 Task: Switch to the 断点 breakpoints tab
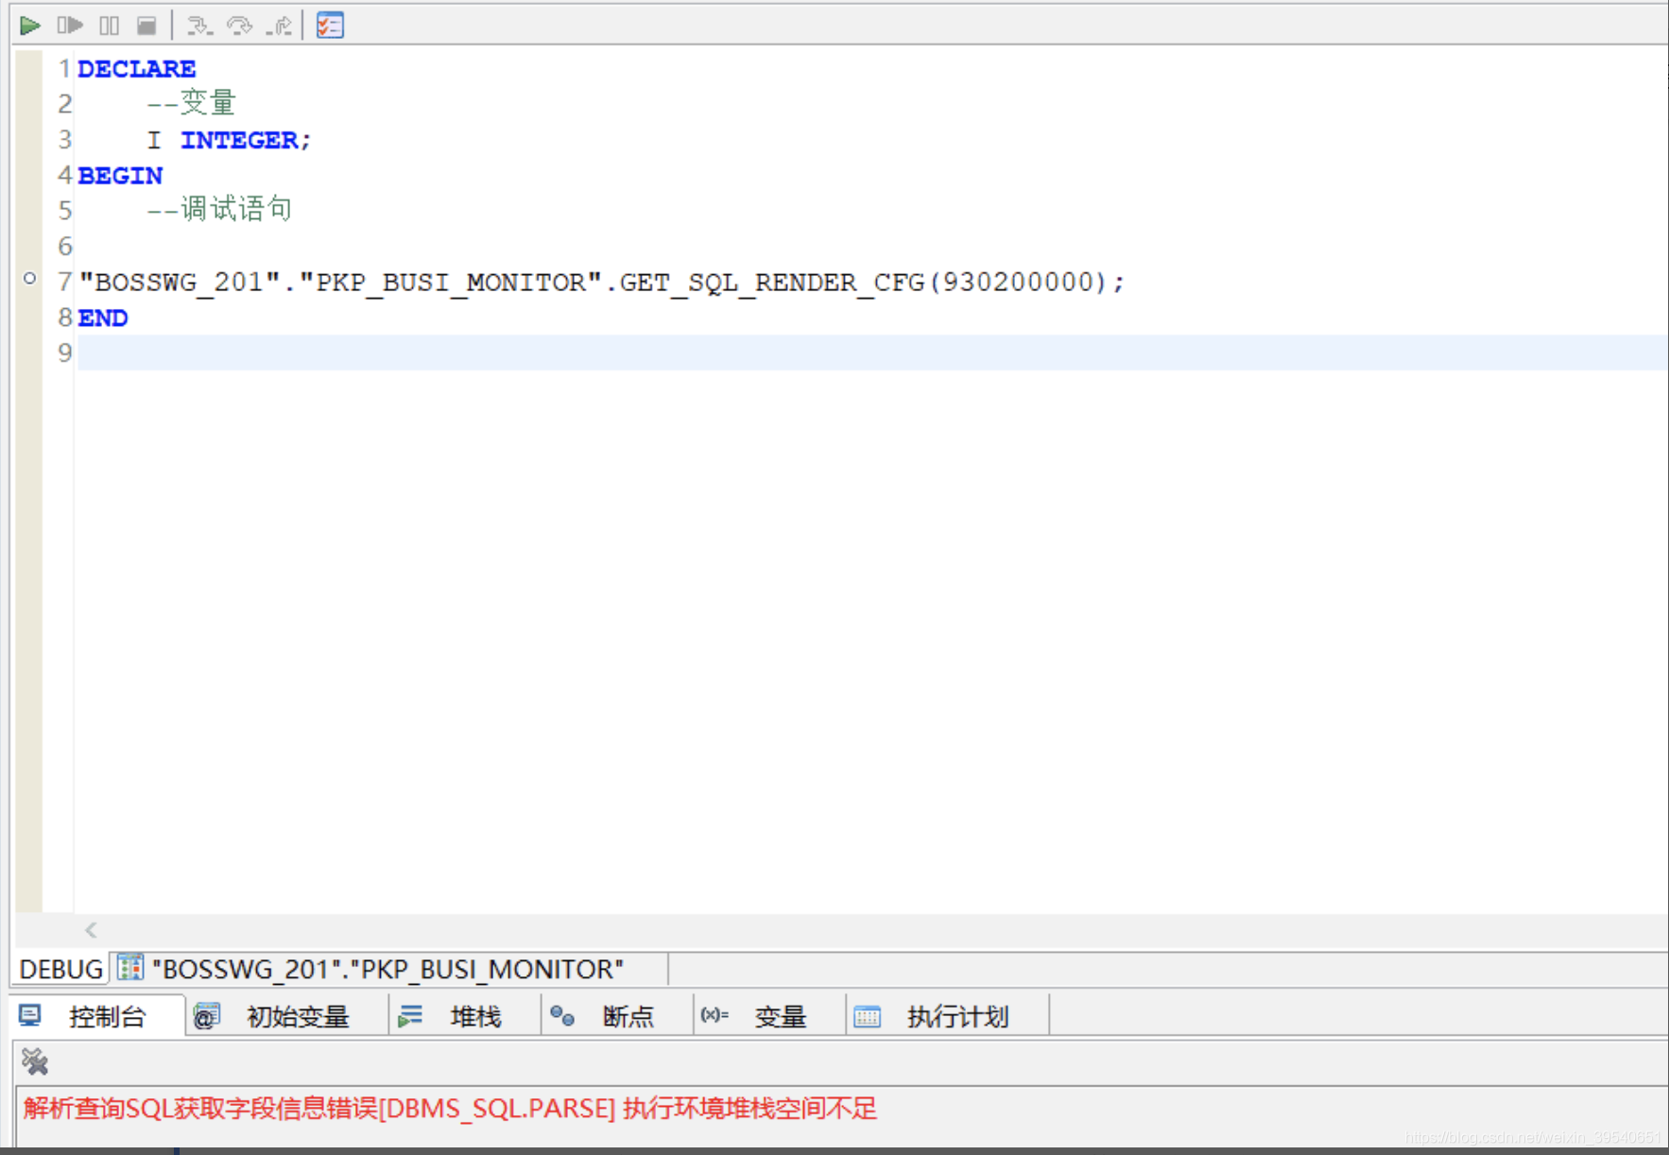617,1017
